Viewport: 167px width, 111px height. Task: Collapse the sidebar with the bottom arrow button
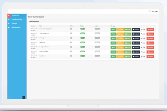(24, 98)
